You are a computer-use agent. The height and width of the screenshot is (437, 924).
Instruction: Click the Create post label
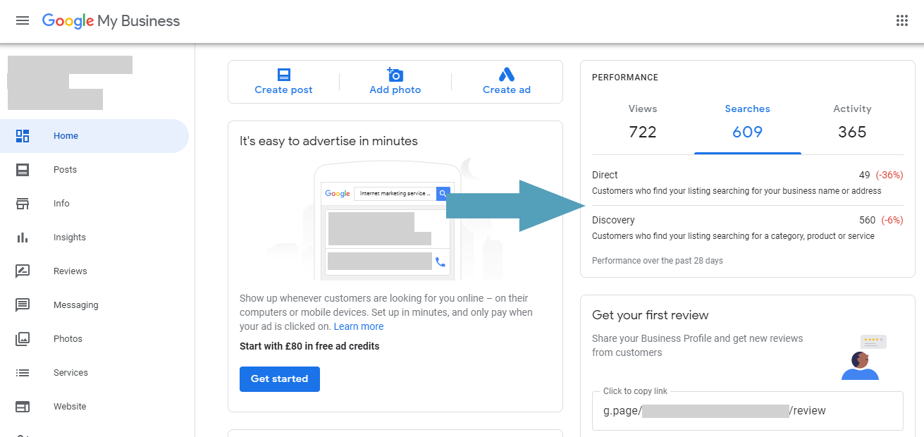(x=283, y=90)
